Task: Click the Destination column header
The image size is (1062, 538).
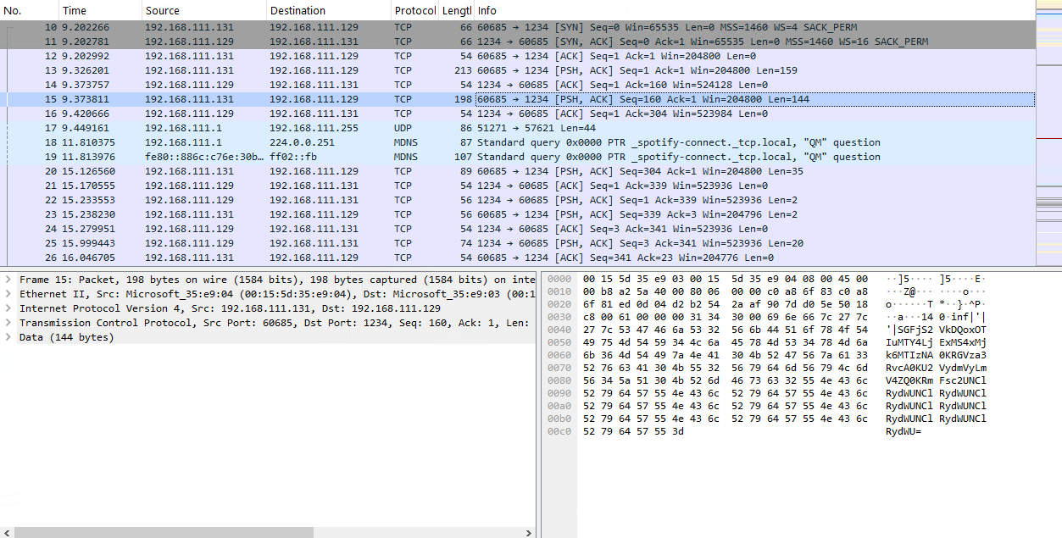Action: click(329, 10)
